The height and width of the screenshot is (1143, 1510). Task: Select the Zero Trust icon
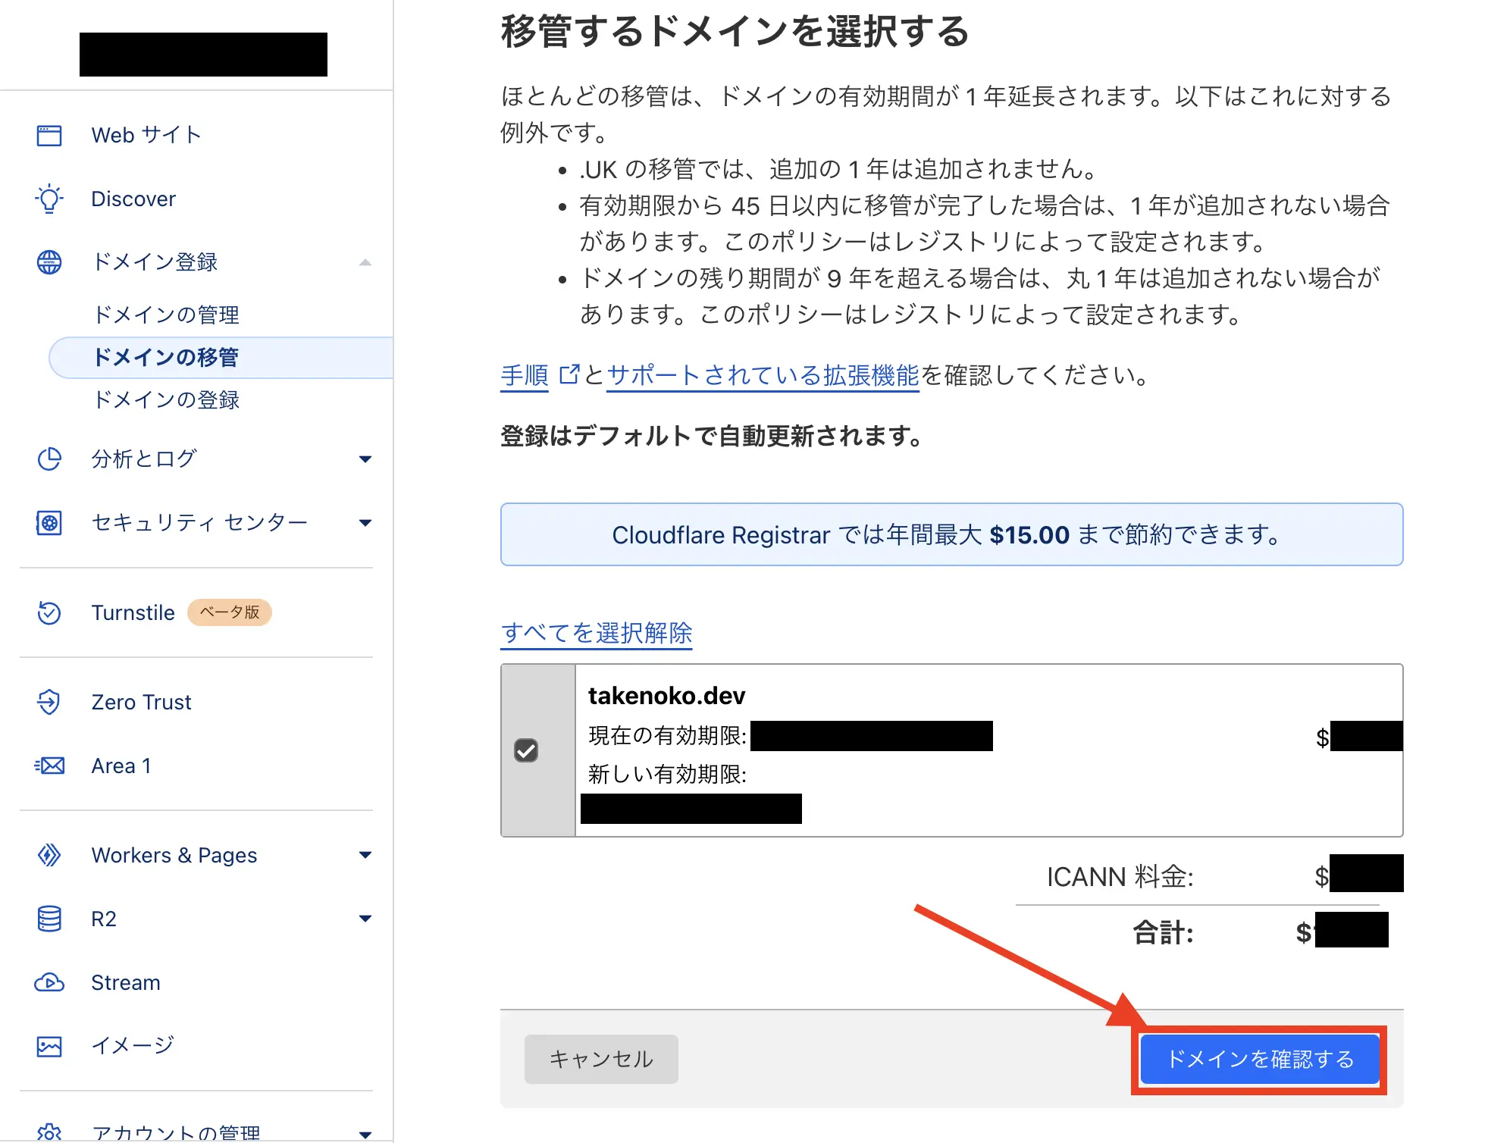49,702
